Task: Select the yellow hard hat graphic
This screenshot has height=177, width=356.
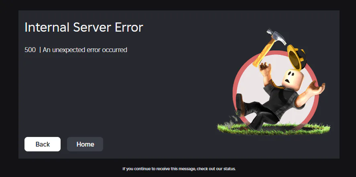Action: click(x=297, y=57)
